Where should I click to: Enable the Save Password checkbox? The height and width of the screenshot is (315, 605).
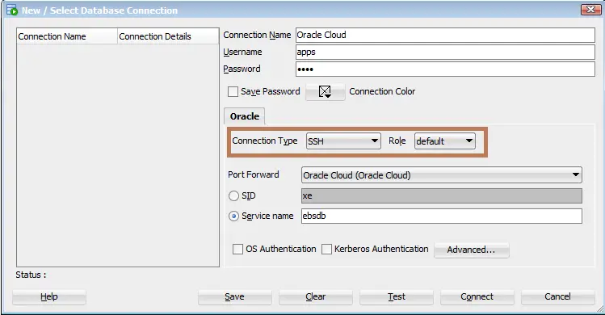[233, 92]
